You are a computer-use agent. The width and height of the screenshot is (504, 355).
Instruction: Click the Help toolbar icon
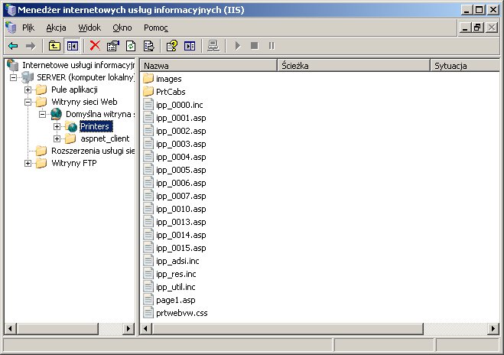(172, 46)
